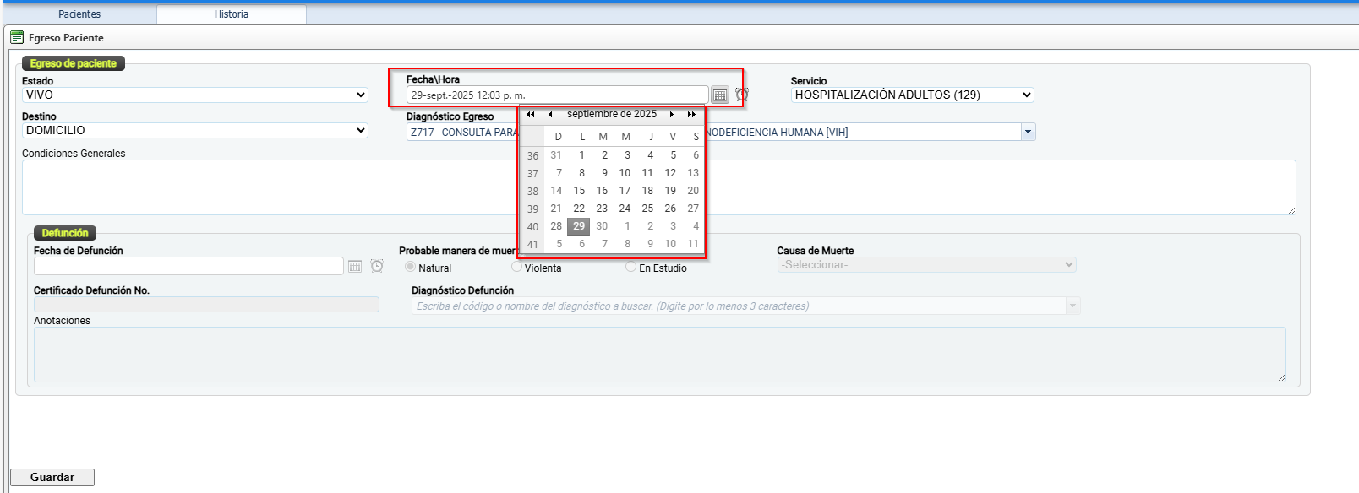Select the Violenta radio option

pyautogui.click(x=516, y=267)
